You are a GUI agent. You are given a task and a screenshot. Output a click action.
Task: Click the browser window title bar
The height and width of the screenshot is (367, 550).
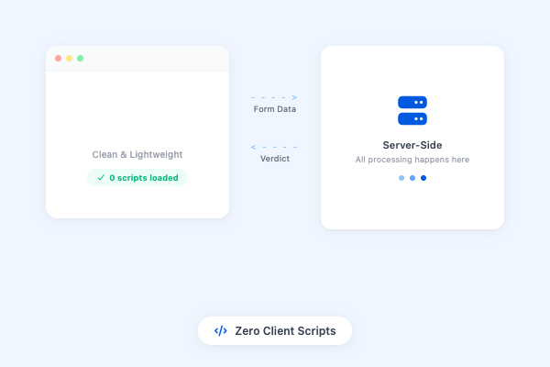[x=156, y=58]
